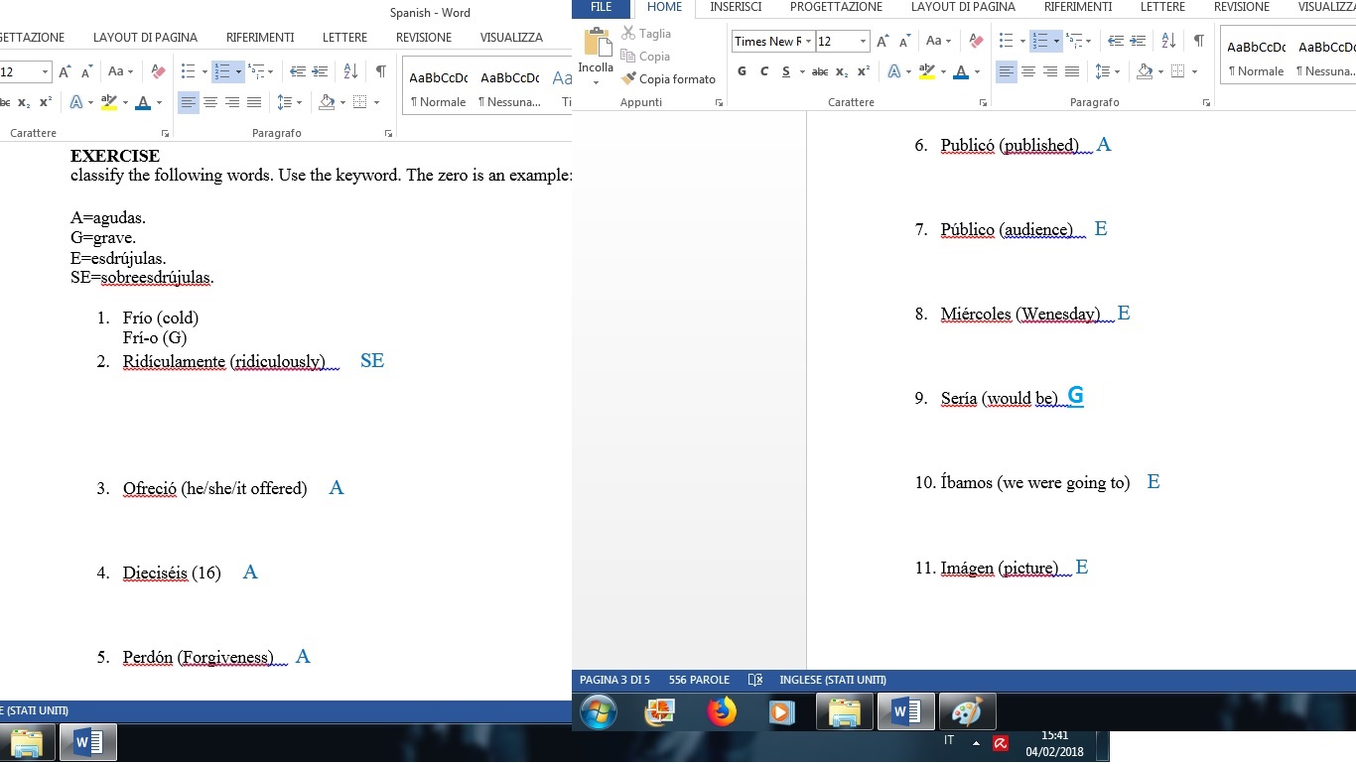
Task: Open font size 12 dropdown in front window
Action: [864, 42]
